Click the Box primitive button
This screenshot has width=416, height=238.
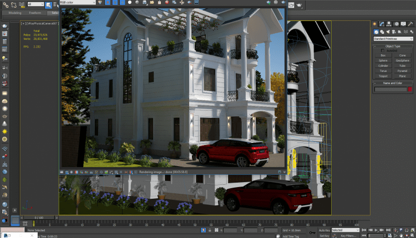pos(383,55)
